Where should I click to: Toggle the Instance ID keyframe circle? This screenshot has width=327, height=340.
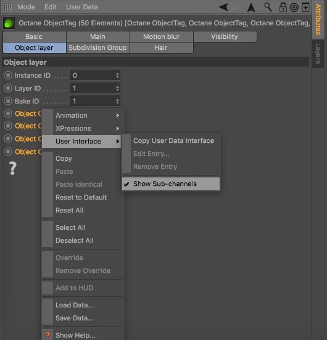coord(8,75)
